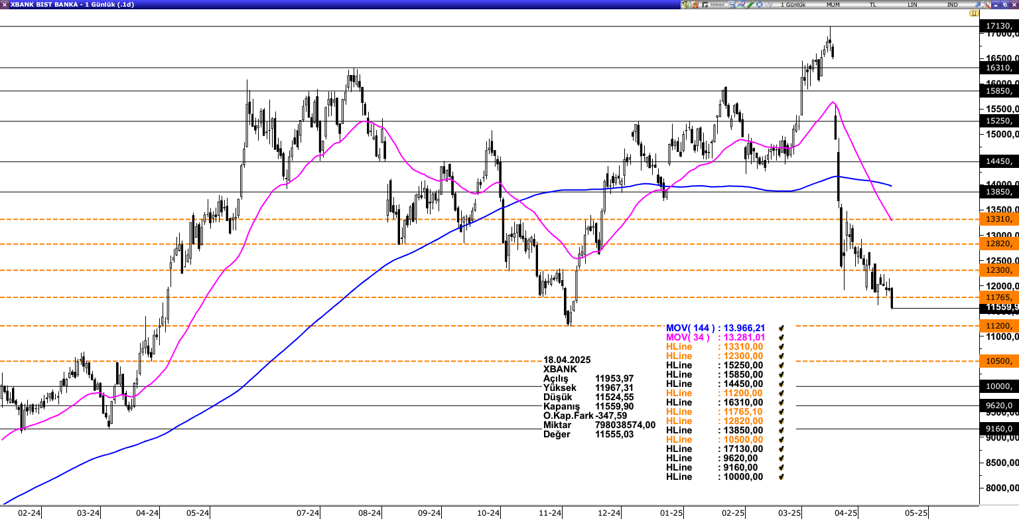Click the small yellow badge icon below the toolbar
1019x519 pixels.
[974, 13]
